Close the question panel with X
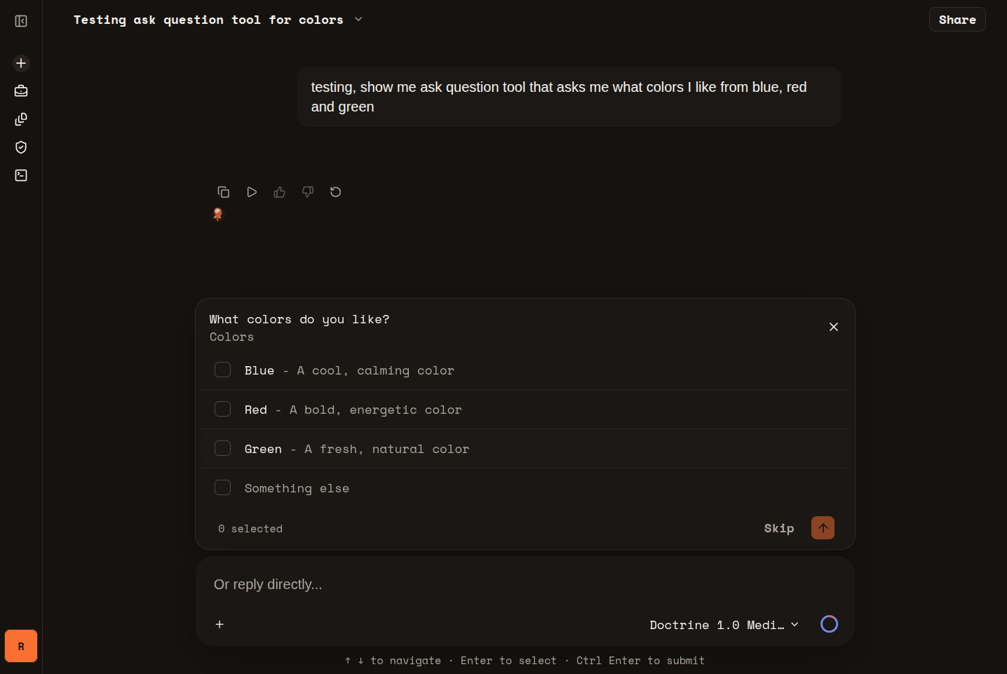The height and width of the screenshot is (674, 1007). [834, 327]
